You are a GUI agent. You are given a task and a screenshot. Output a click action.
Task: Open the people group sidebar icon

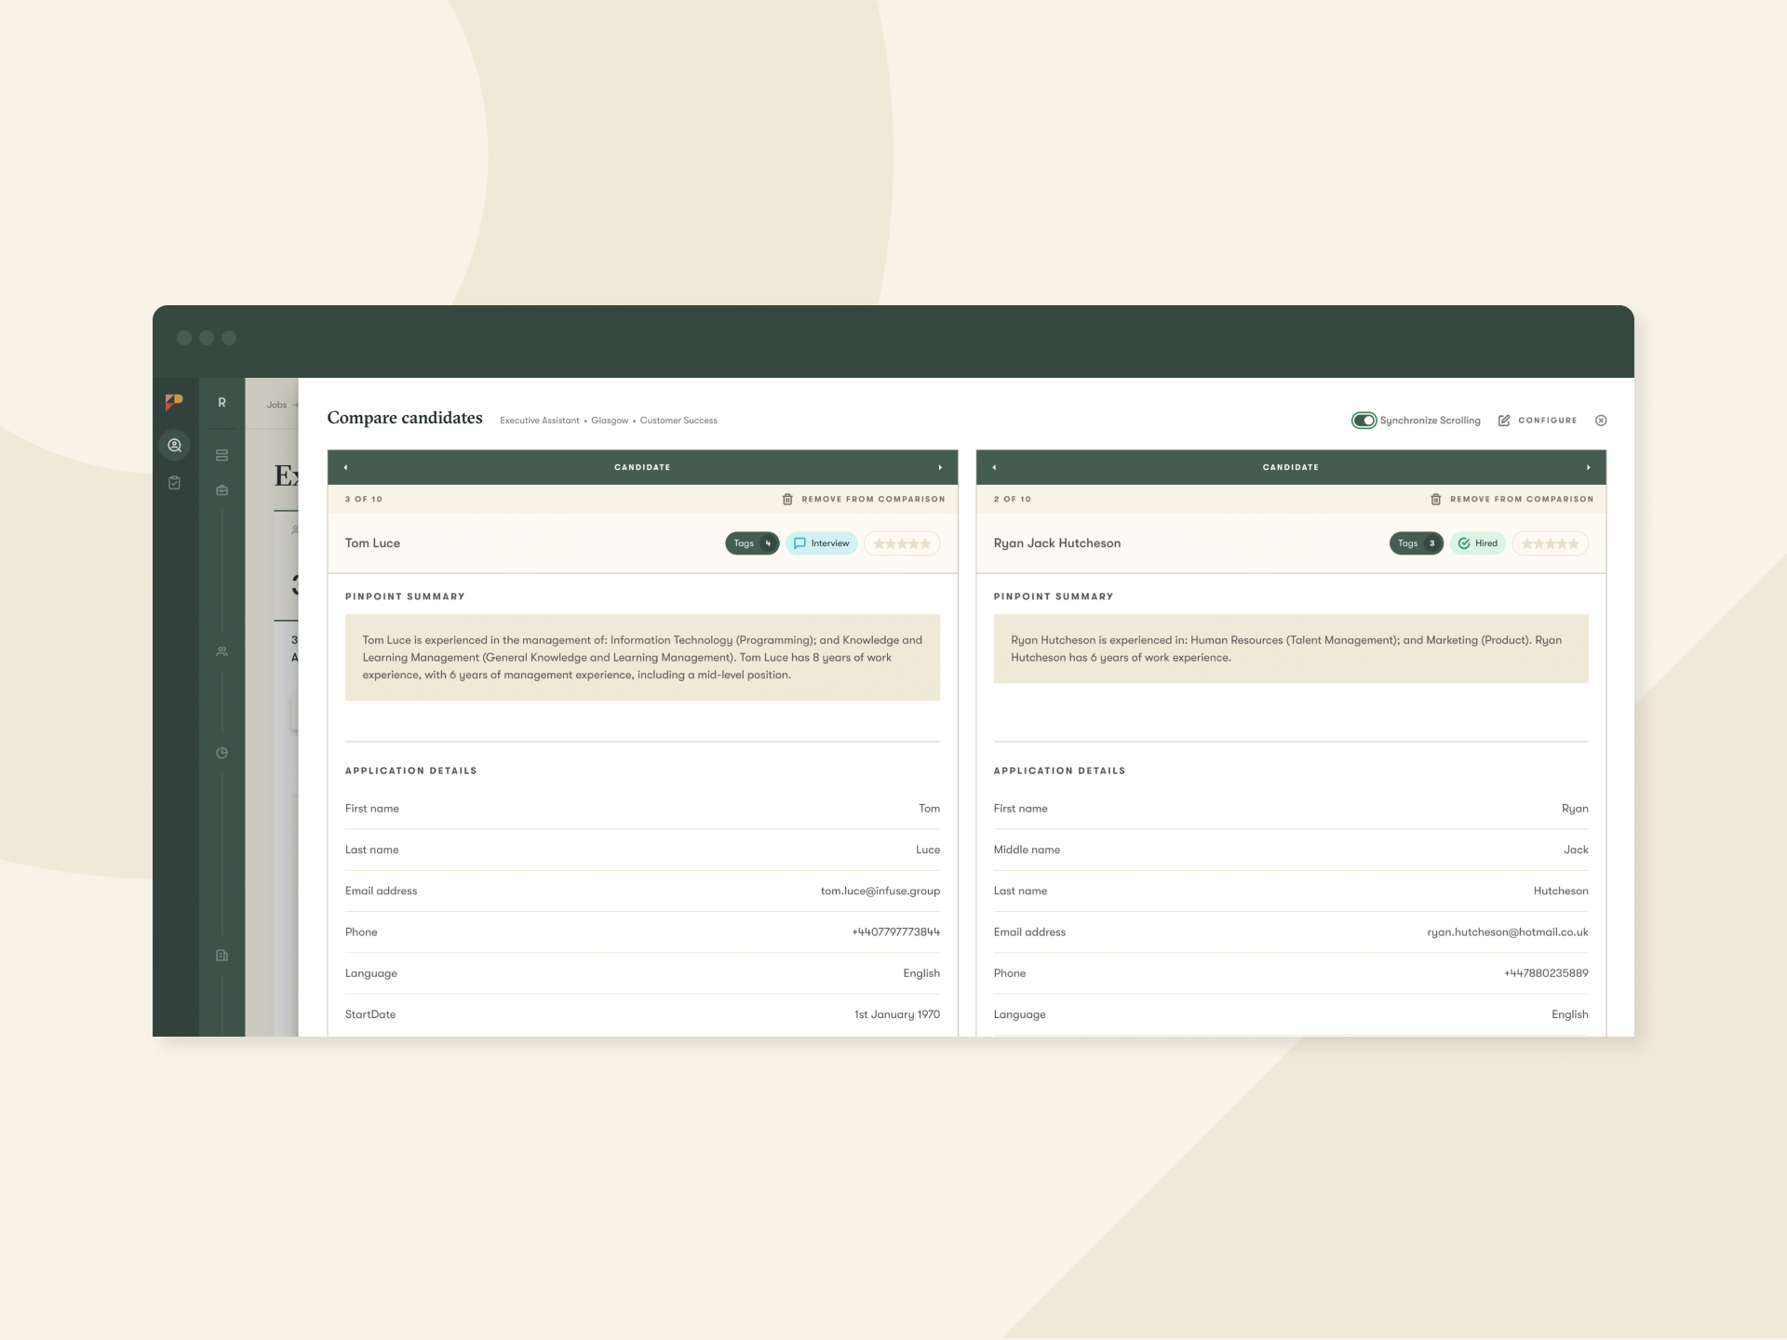222,651
